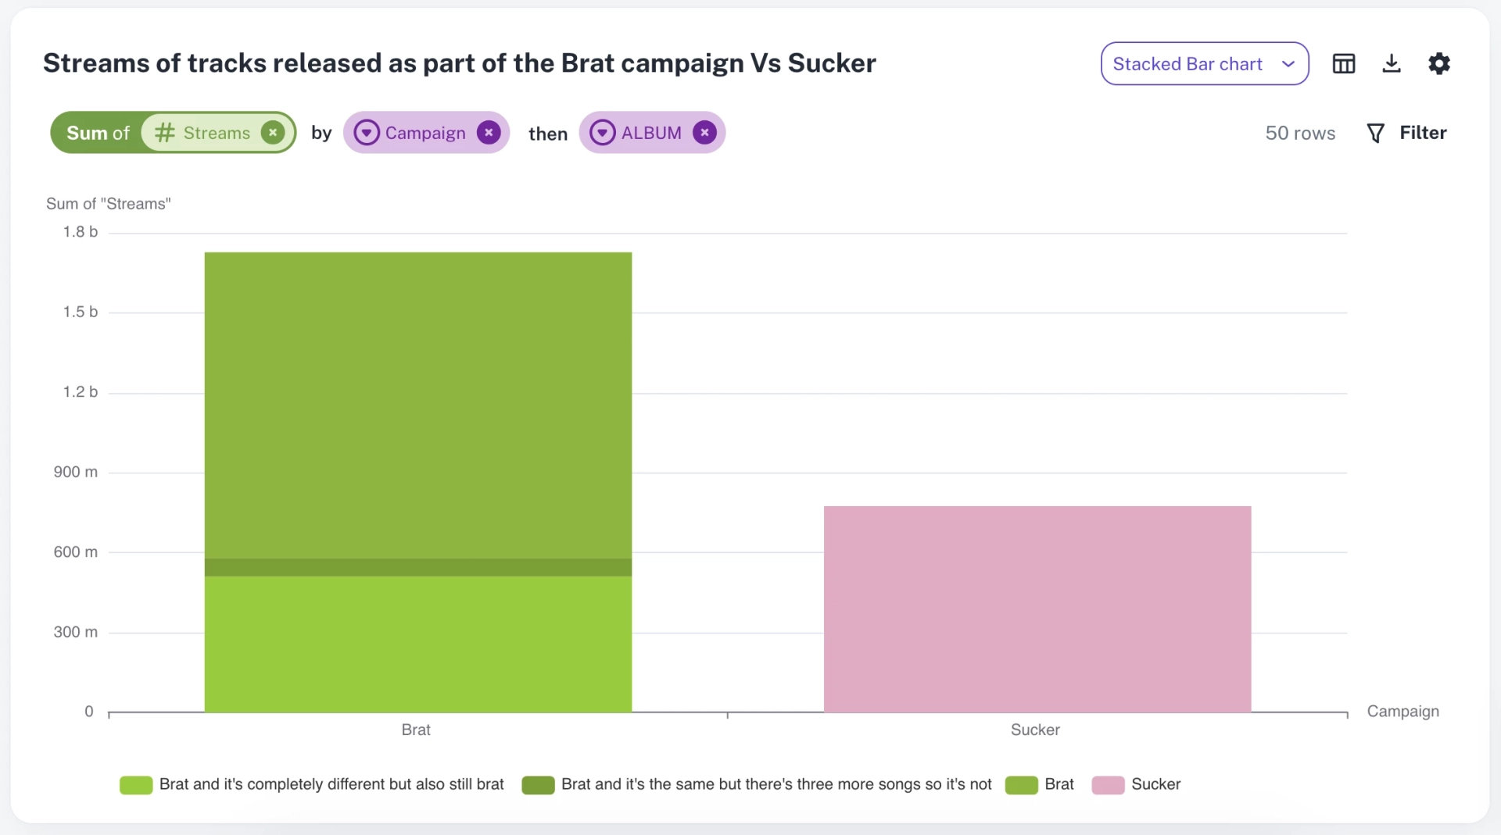
Task: Select the pink Sucker bar
Action: click(1037, 609)
